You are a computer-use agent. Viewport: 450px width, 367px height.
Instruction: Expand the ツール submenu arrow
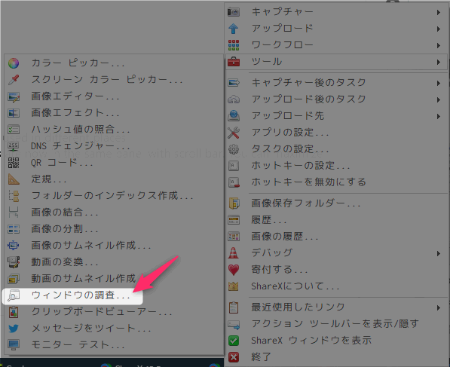[438, 62]
